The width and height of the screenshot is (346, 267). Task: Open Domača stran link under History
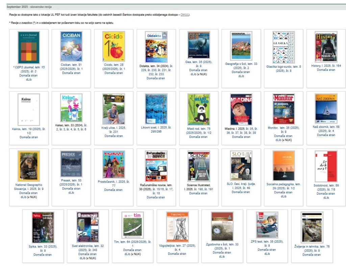[x=326, y=70]
